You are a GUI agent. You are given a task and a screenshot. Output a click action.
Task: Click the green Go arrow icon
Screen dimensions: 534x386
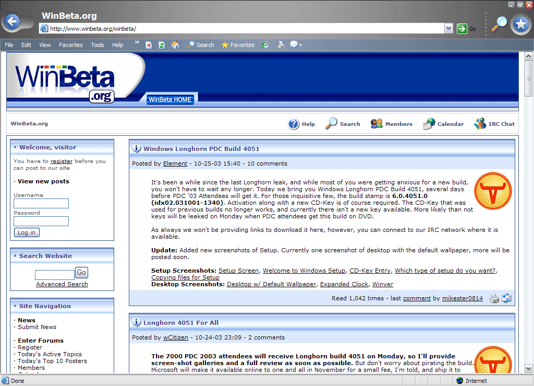pos(462,29)
